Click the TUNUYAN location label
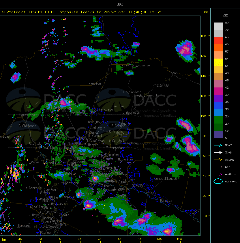Viewport: 240px width, 243px height. 61,225
